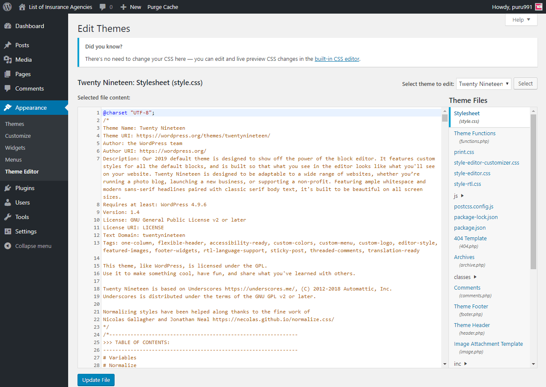Open Customize submenu item
Viewport: 546px width, 387px height.
(x=18, y=136)
